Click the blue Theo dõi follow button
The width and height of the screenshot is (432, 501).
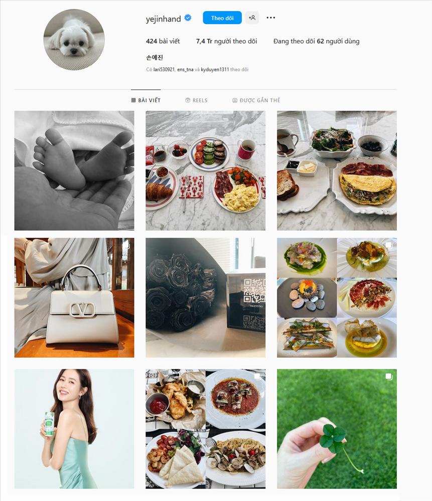[222, 18]
